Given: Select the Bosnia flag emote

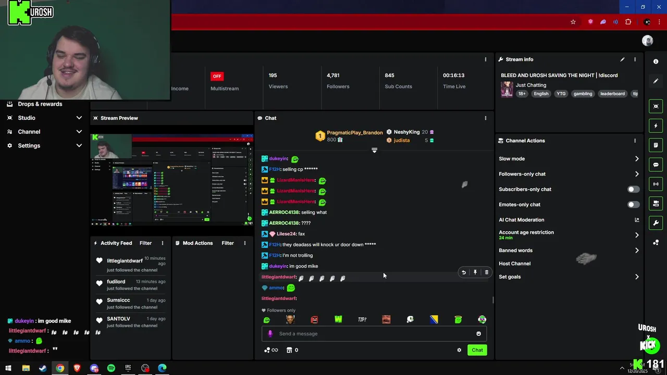Looking at the screenshot, I should (x=434, y=319).
